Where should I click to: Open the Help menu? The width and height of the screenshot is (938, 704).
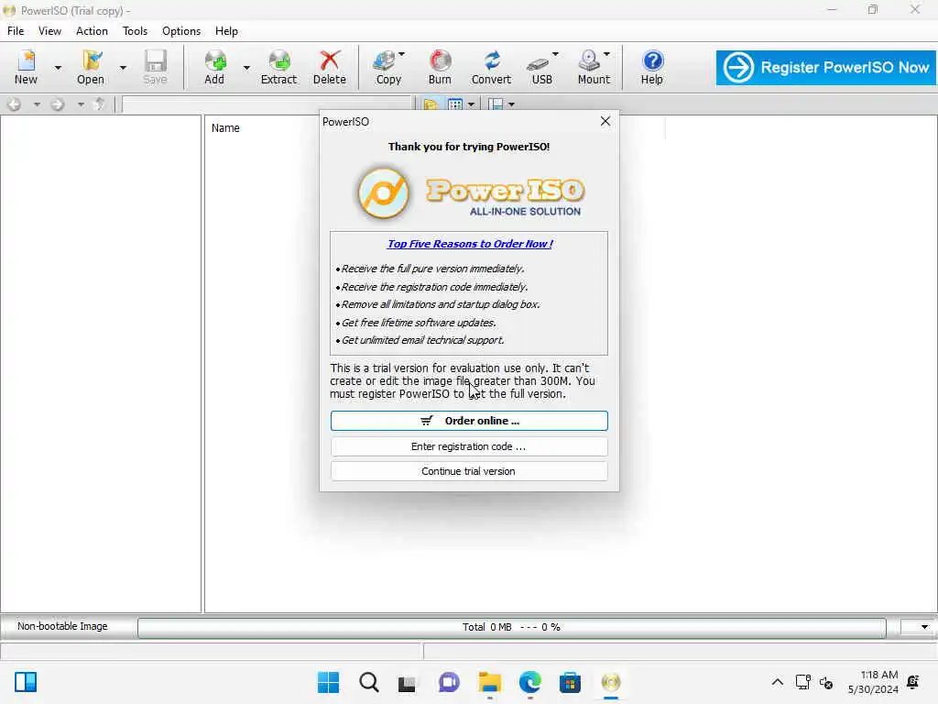coord(226,31)
